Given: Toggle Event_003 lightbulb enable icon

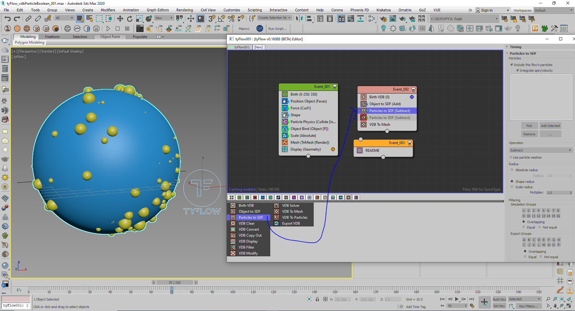Looking at the screenshot, I should tap(410, 143).
